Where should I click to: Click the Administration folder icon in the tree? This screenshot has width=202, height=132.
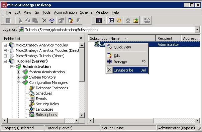pos(18,67)
